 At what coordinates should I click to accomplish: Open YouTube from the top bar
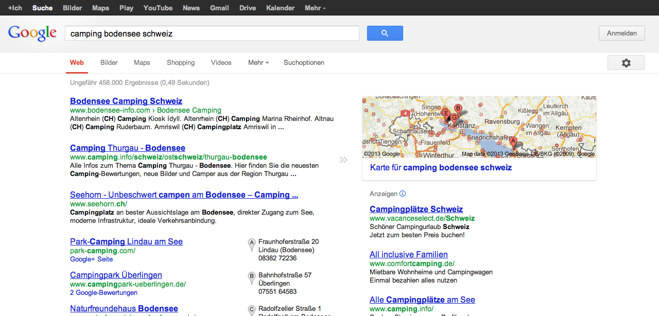158,8
